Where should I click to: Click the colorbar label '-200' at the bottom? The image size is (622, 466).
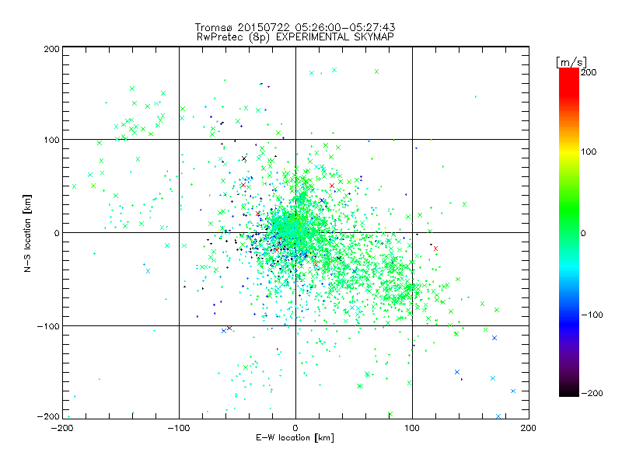592,393
